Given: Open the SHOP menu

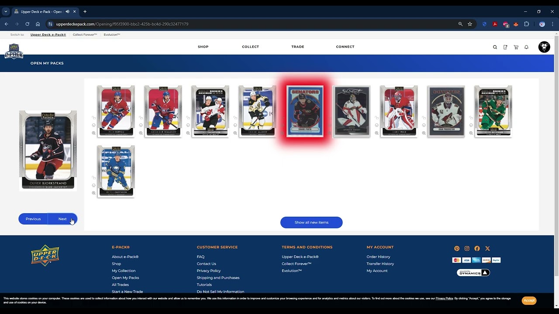Looking at the screenshot, I should coord(203,47).
